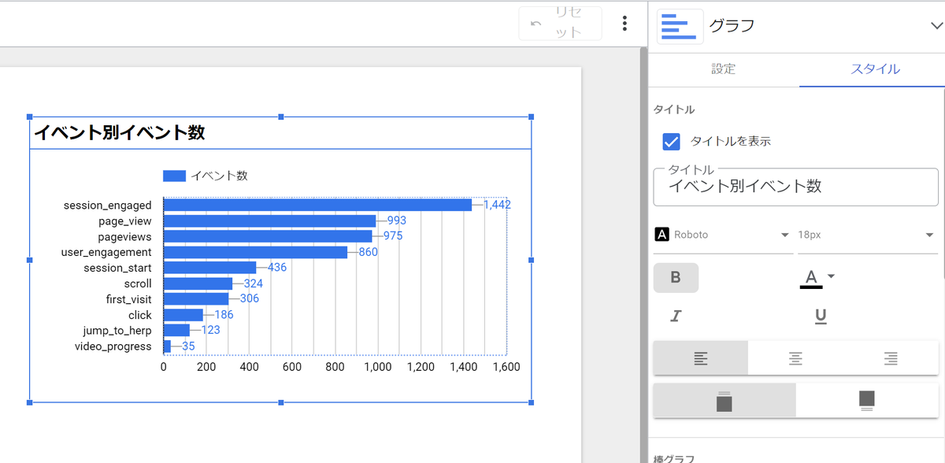Toggle italic formatting for the title
945x463 pixels.
point(676,317)
